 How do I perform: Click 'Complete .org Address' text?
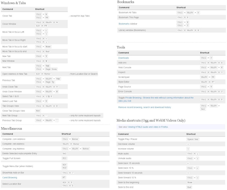[x=13, y=149]
